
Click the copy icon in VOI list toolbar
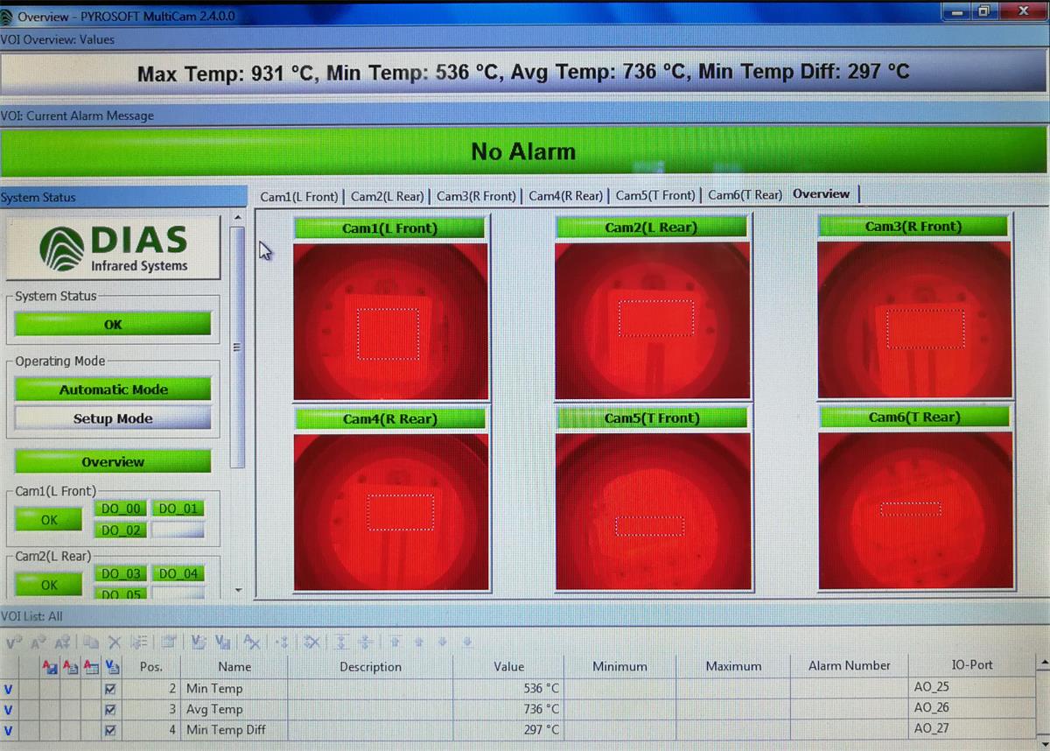(x=90, y=642)
